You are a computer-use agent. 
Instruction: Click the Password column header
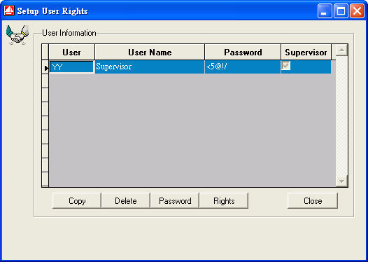point(243,52)
